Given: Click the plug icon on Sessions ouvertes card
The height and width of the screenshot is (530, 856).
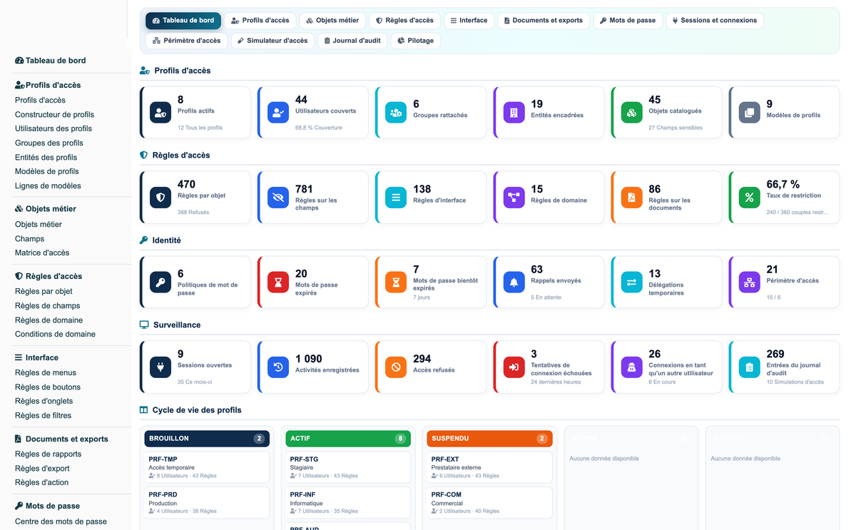Looking at the screenshot, I should (160, 367).
